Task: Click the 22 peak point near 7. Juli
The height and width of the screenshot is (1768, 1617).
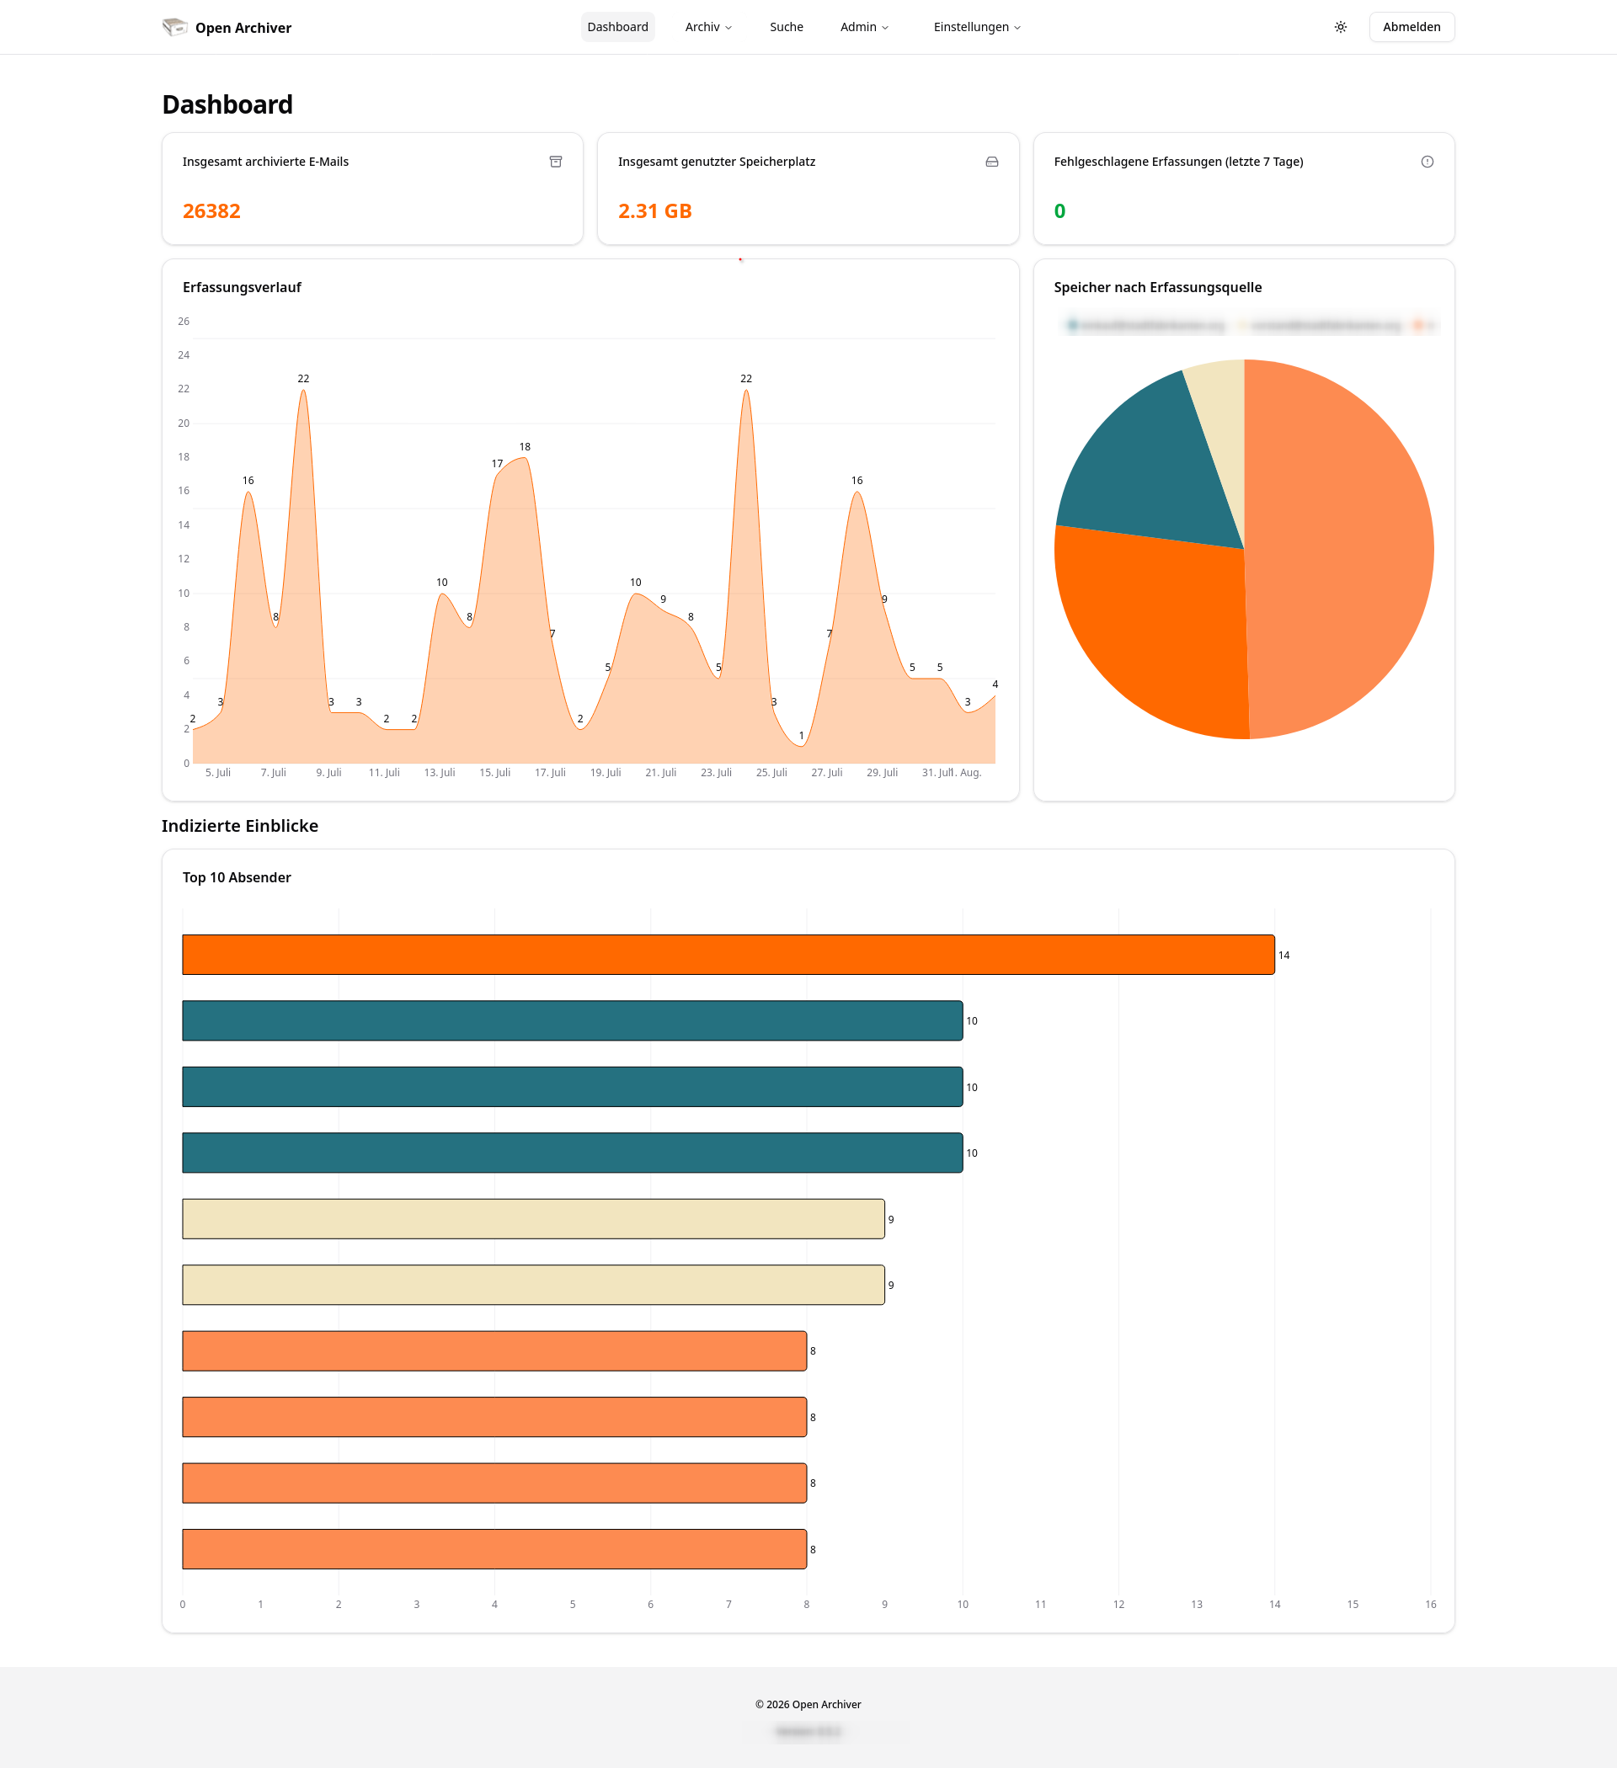Action: pos(303,391)
